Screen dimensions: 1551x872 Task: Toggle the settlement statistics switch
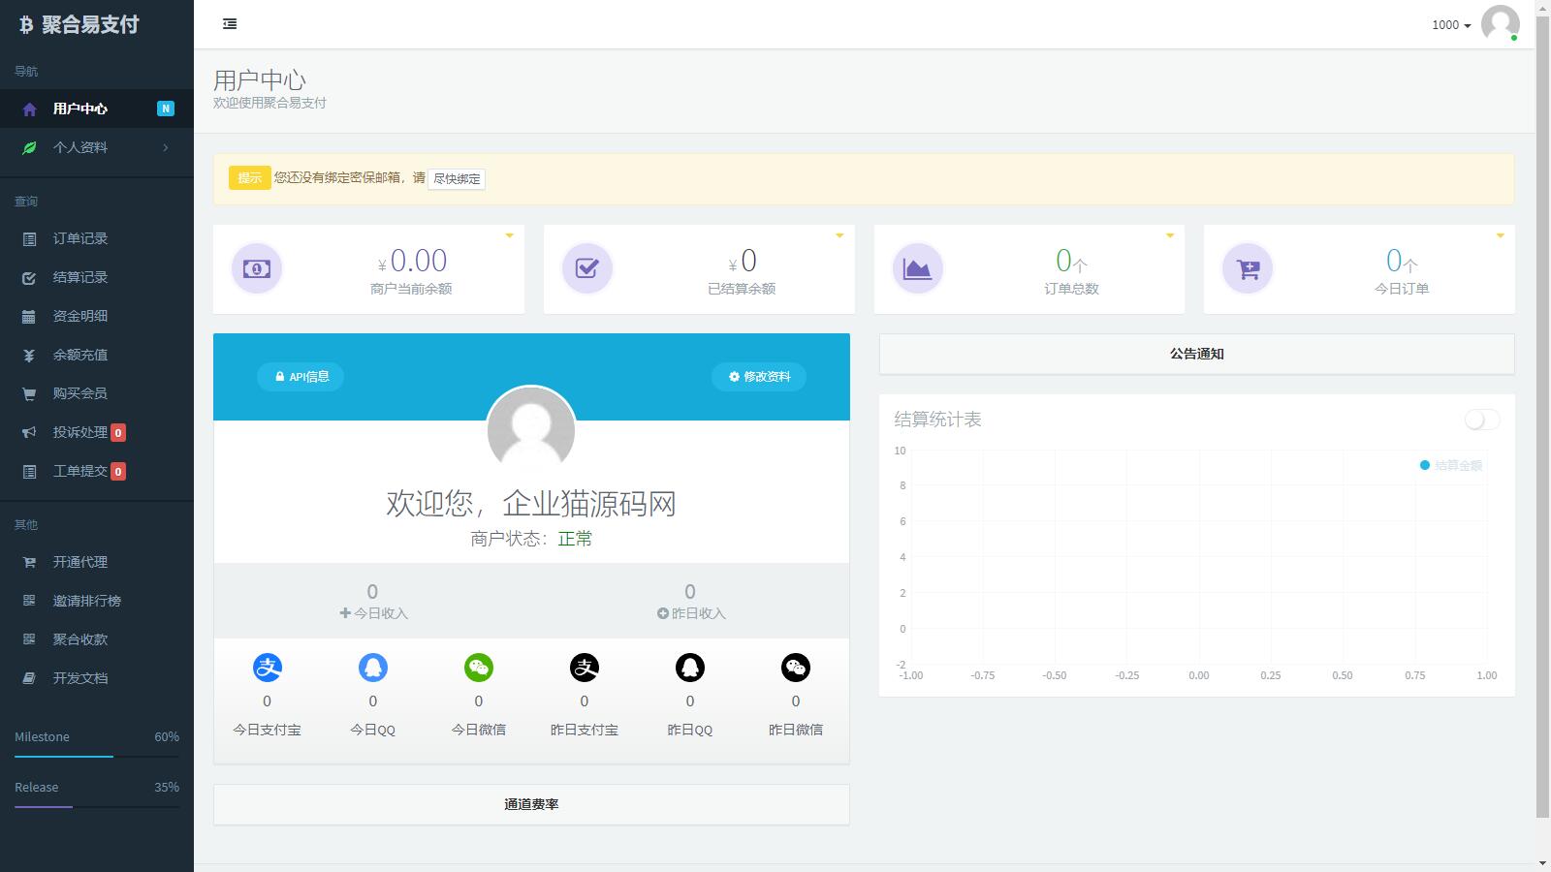click(1481, 420)
